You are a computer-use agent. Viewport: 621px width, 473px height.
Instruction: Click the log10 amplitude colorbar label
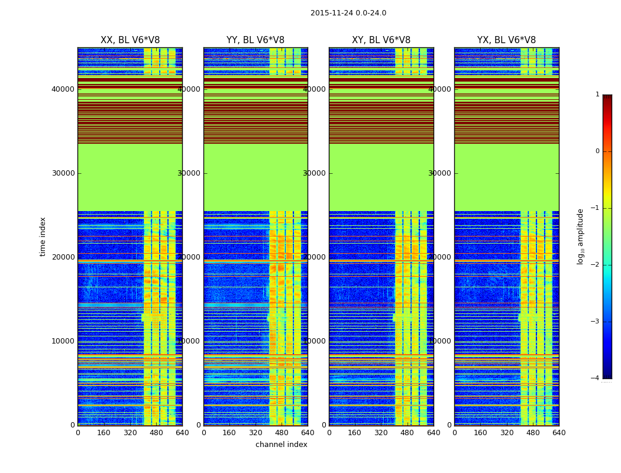[x=580, y=237]
